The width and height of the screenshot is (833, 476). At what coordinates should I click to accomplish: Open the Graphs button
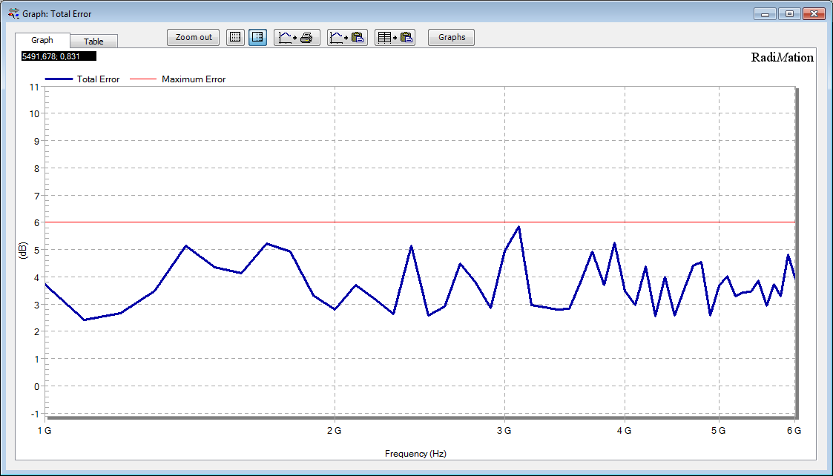pos(451,37)
